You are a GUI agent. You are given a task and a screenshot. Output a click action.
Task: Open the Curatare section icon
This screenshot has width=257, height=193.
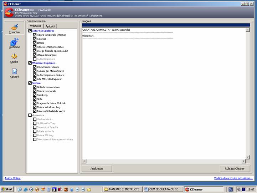pos(14,29)
